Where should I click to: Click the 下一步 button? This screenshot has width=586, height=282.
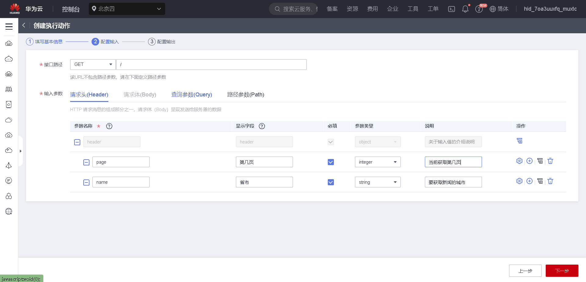pyautogui.click(x=562, y=271)
